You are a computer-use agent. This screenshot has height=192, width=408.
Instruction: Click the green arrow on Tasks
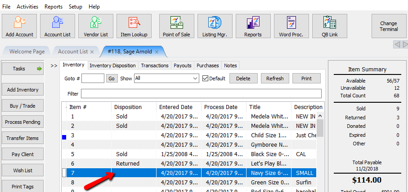(x=39, y=69)
